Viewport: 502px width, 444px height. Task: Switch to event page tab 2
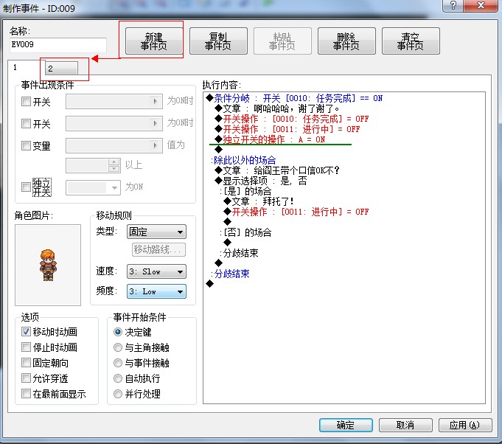[61, 69]
